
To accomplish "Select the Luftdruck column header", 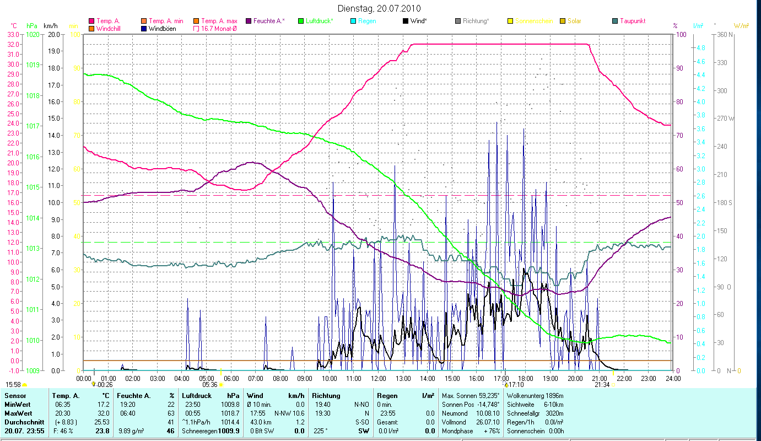I will click(196, 396).
